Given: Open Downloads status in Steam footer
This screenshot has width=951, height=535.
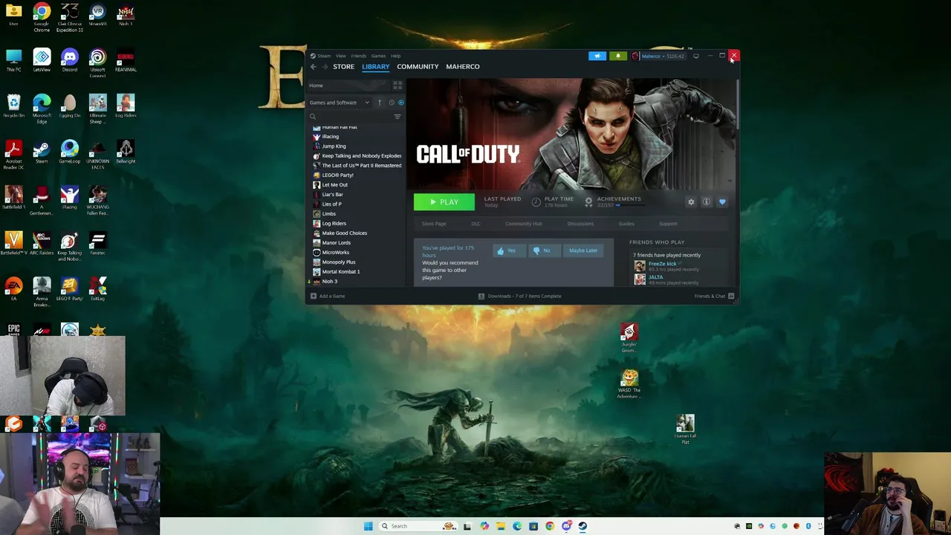Looking at the screenshot, I should [519, 296].
